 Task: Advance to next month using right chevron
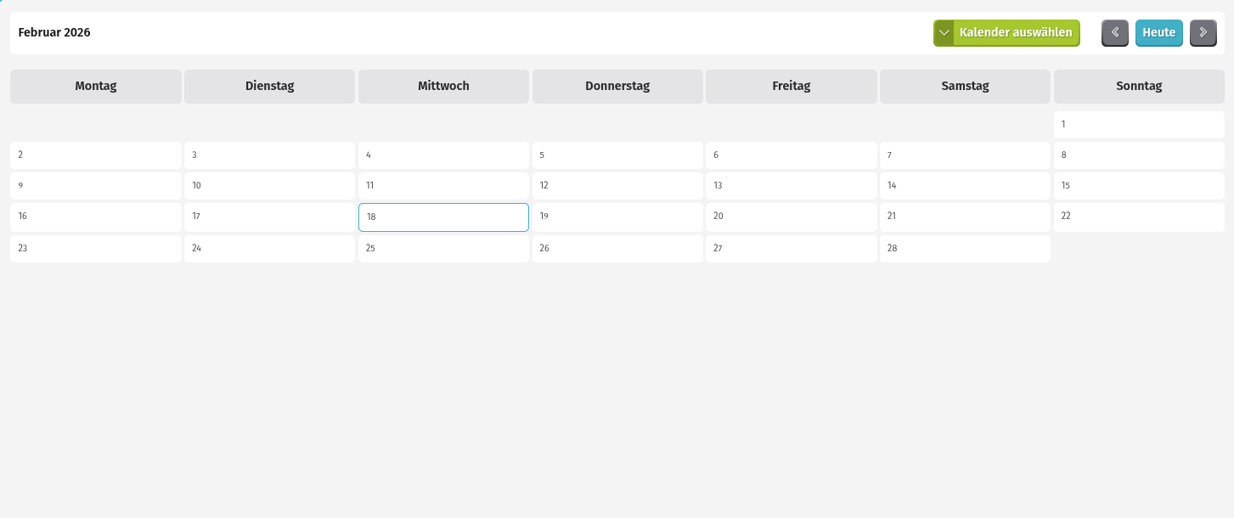click(x=1203, y=33)
